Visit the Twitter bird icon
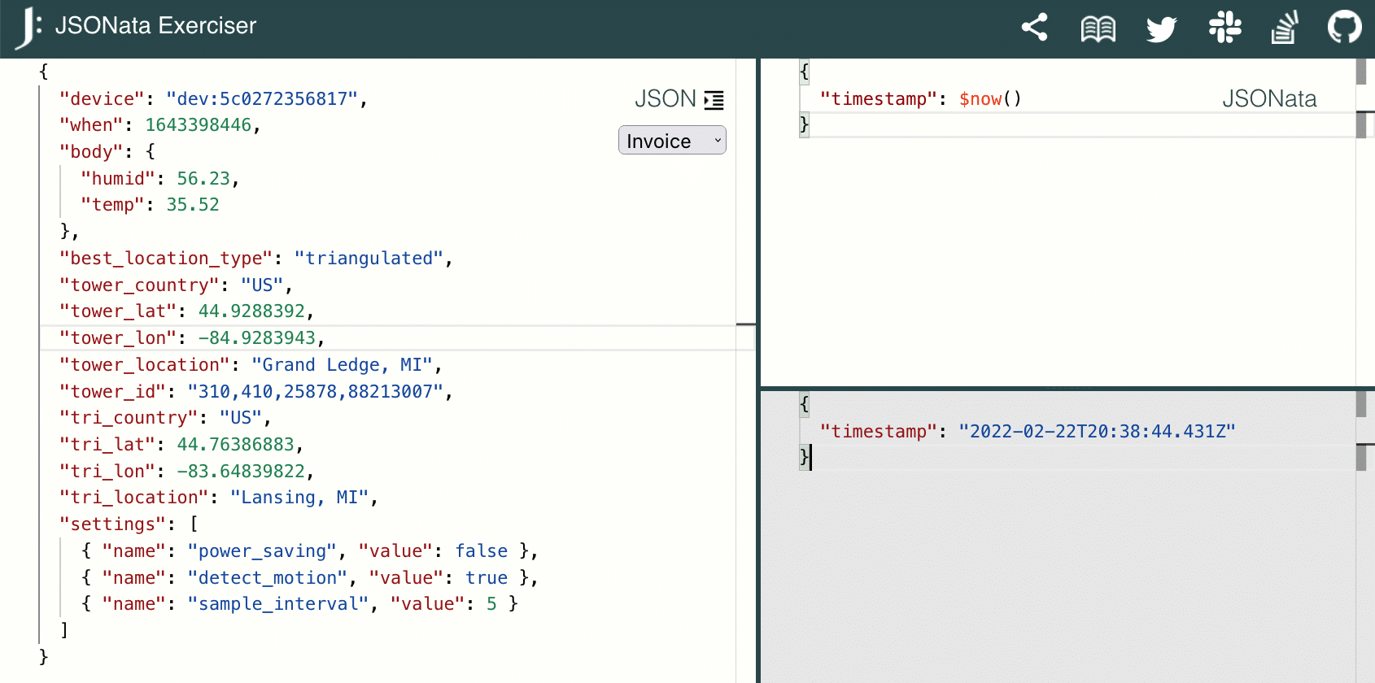This screenshot has height=683, width=1375. [1161, 28]
